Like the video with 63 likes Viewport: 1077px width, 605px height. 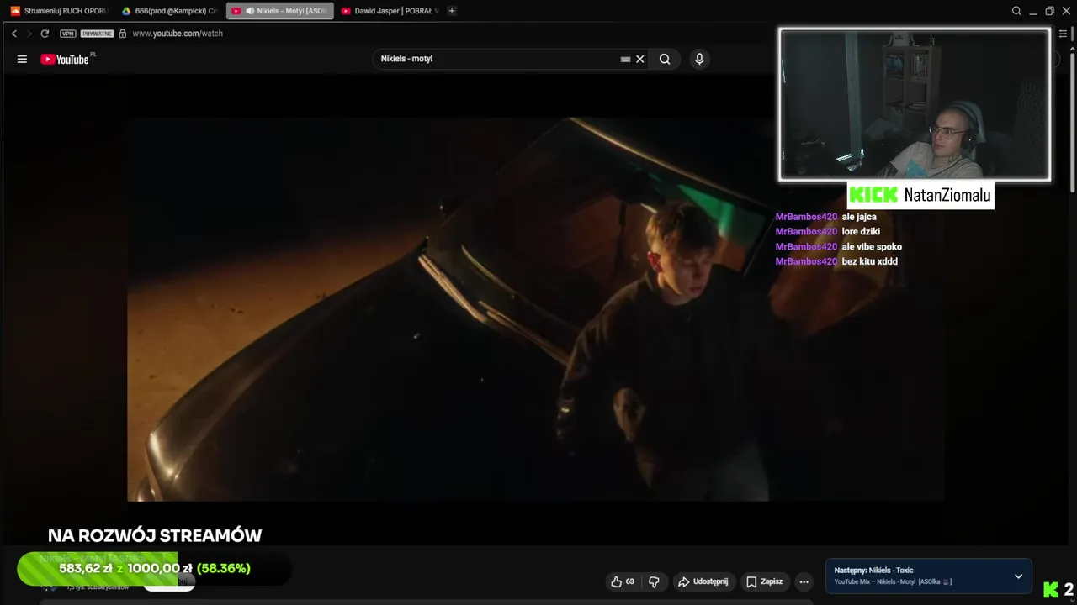pyautogui.click(x=623, y=581)
